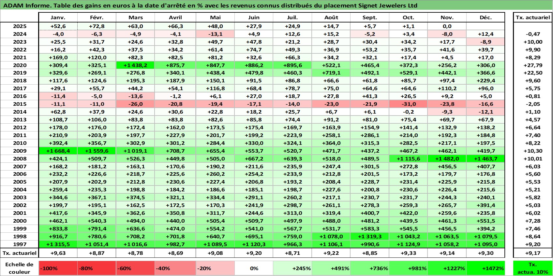Select cell +719,1 in August 2019
This screenshot has height=276, width=553.
331,73
